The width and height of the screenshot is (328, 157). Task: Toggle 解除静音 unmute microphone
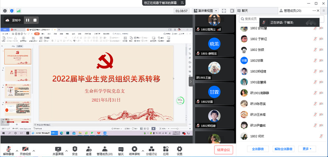(x=9, y=151)
